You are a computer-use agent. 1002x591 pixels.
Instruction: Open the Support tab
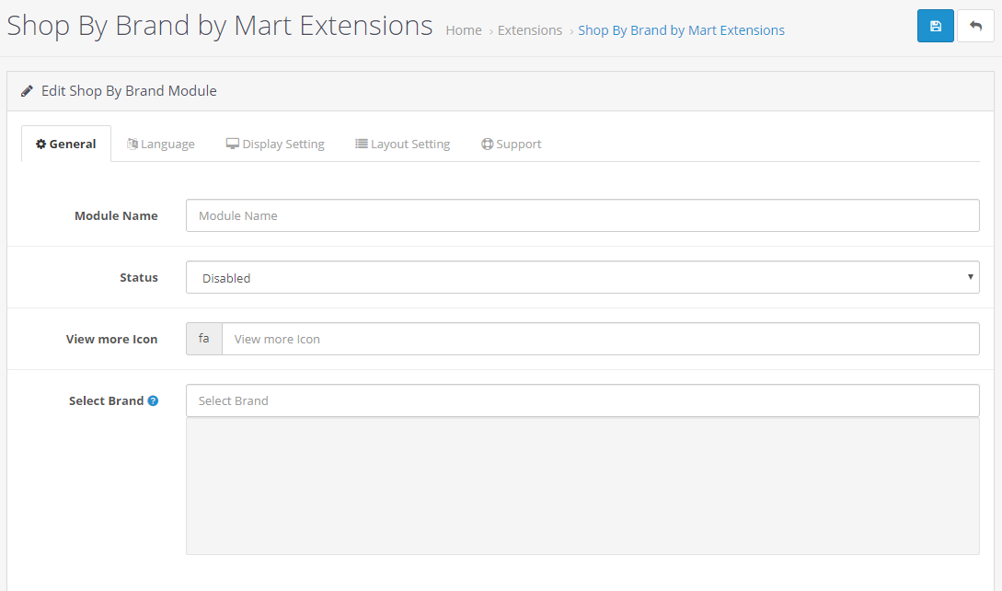point(512,144)
